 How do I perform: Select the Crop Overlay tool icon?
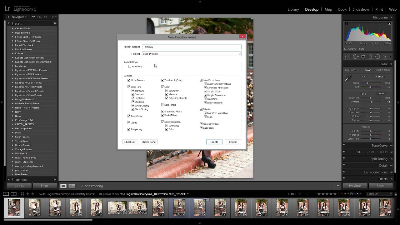[x=348, y=57]
